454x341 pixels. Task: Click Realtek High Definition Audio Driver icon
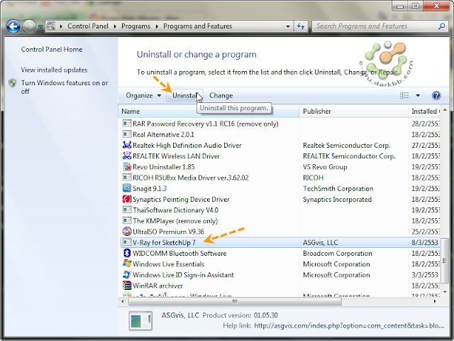pos(127,145)
